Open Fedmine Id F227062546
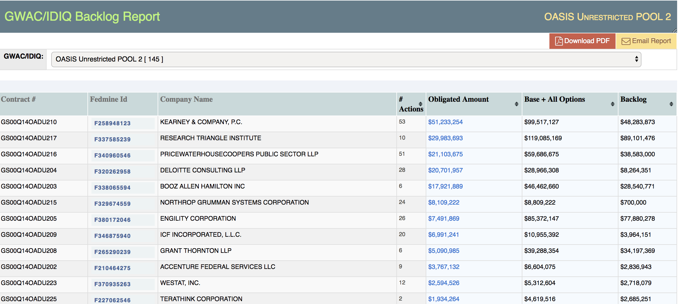This screenshot has width=680, height=304. click(112, 300)
